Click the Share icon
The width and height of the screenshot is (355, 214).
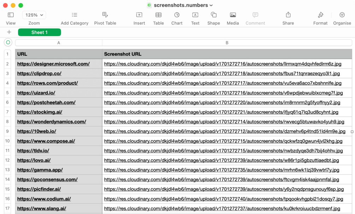[288, 15]
